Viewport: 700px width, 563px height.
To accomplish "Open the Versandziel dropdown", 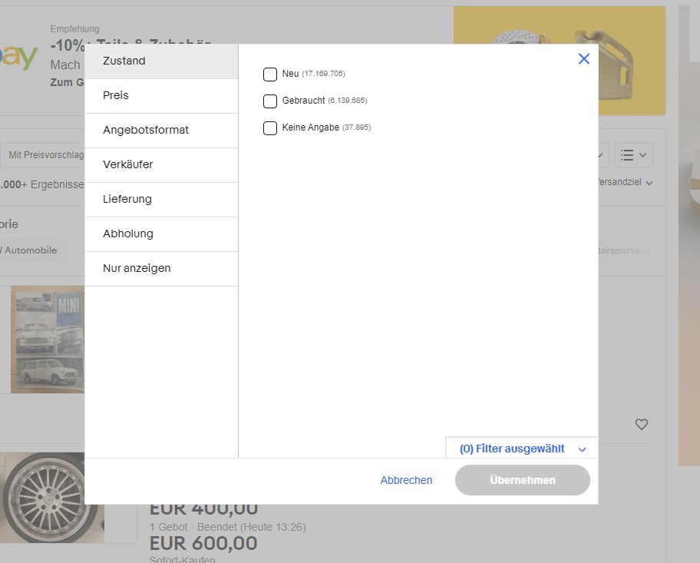I will coord(623,183).
